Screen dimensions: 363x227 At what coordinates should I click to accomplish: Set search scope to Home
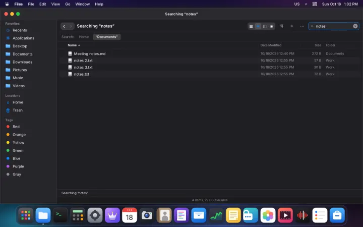tap(84, 37)
